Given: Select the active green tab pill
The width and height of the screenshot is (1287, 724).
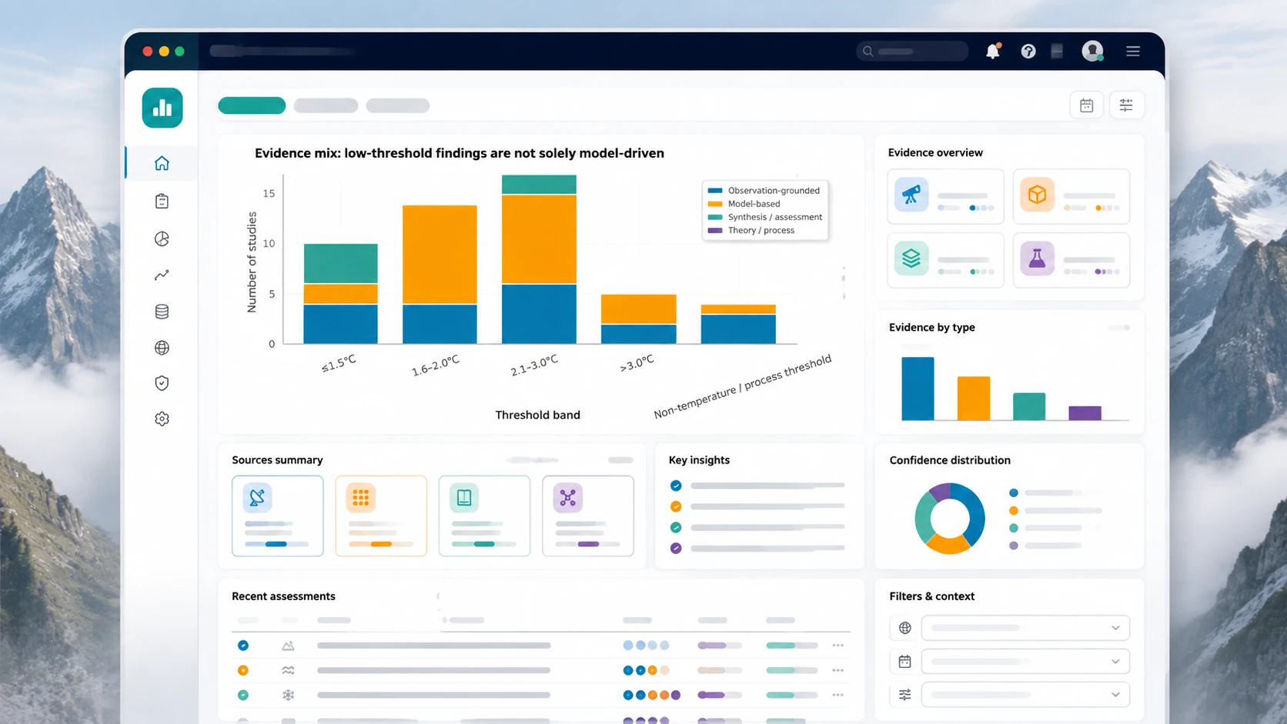Looking at the screenshot, I should coord(252,105).
